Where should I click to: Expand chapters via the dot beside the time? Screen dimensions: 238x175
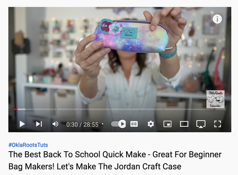coord(103,124)
